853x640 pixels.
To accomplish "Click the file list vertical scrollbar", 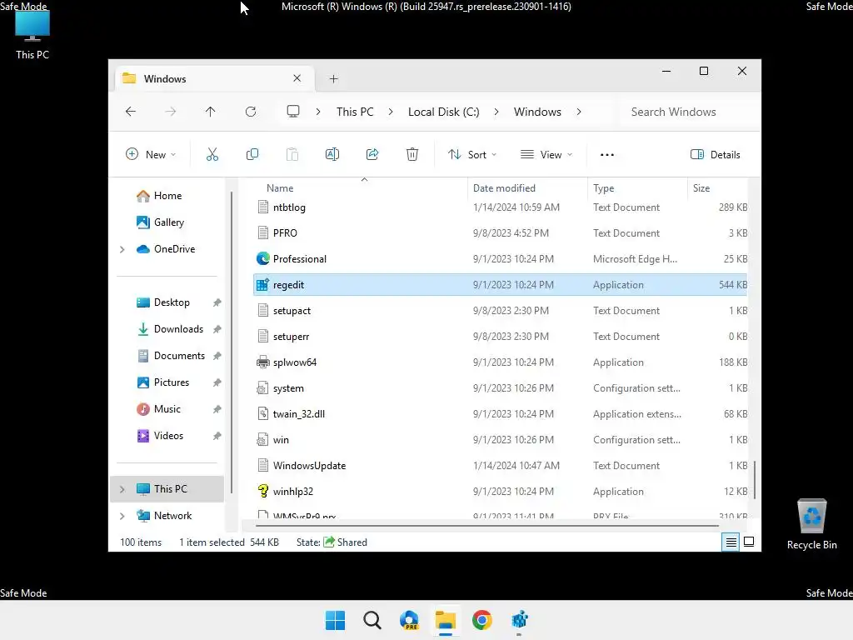I will tap(754, 479).
